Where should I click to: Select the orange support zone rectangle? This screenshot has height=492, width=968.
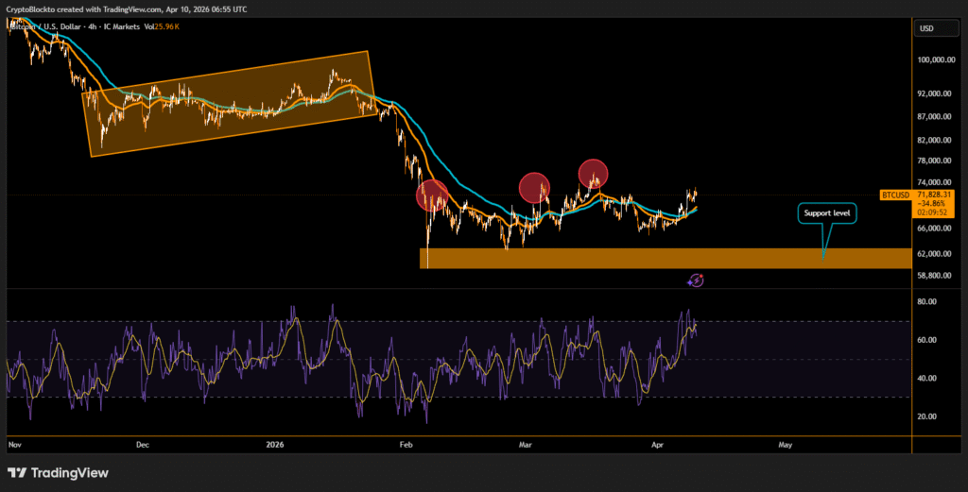(x=662, y=259)
